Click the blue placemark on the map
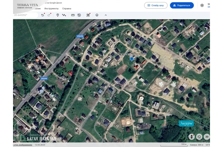 [x=132, y=59]
